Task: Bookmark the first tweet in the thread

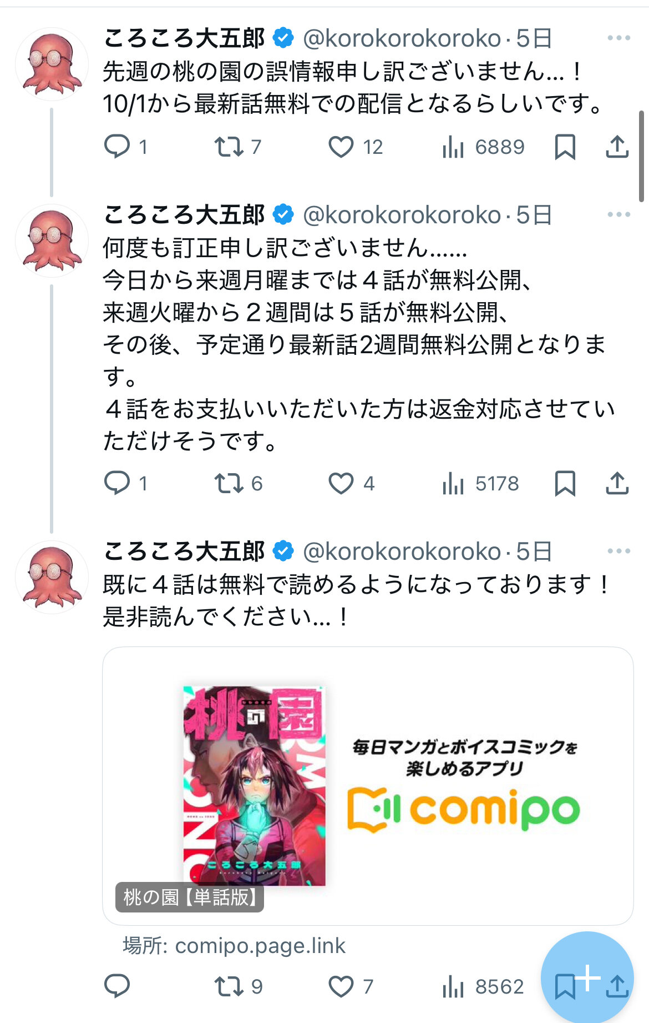Action: click(x=565, y=147)
